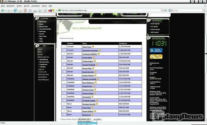Click into the Google search box
The width and height of the screenshot is (207, 125).
(x=187, y=10)
